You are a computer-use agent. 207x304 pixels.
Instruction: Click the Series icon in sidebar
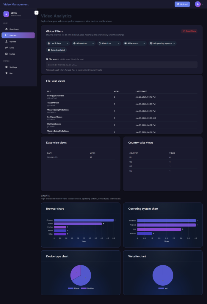pos(7,54)
